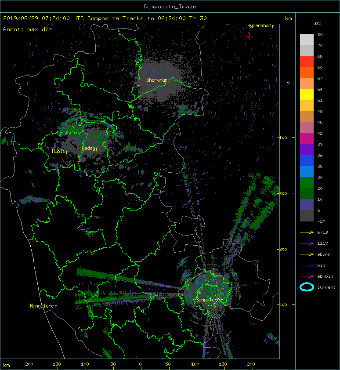Click the 200 tick on the bottom axis

click(x=251, y=364)
